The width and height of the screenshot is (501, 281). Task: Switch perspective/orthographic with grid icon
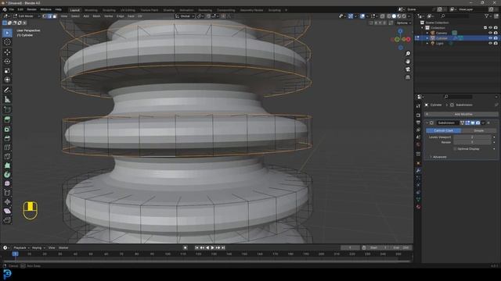408,77
